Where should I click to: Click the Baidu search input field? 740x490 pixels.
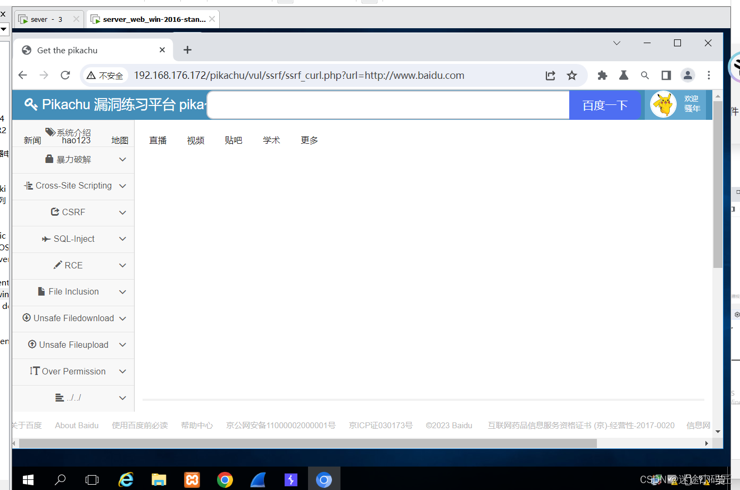pos(388,105)
